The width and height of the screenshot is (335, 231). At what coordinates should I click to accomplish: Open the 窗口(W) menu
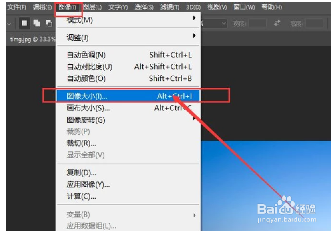[x=244, y=7]
